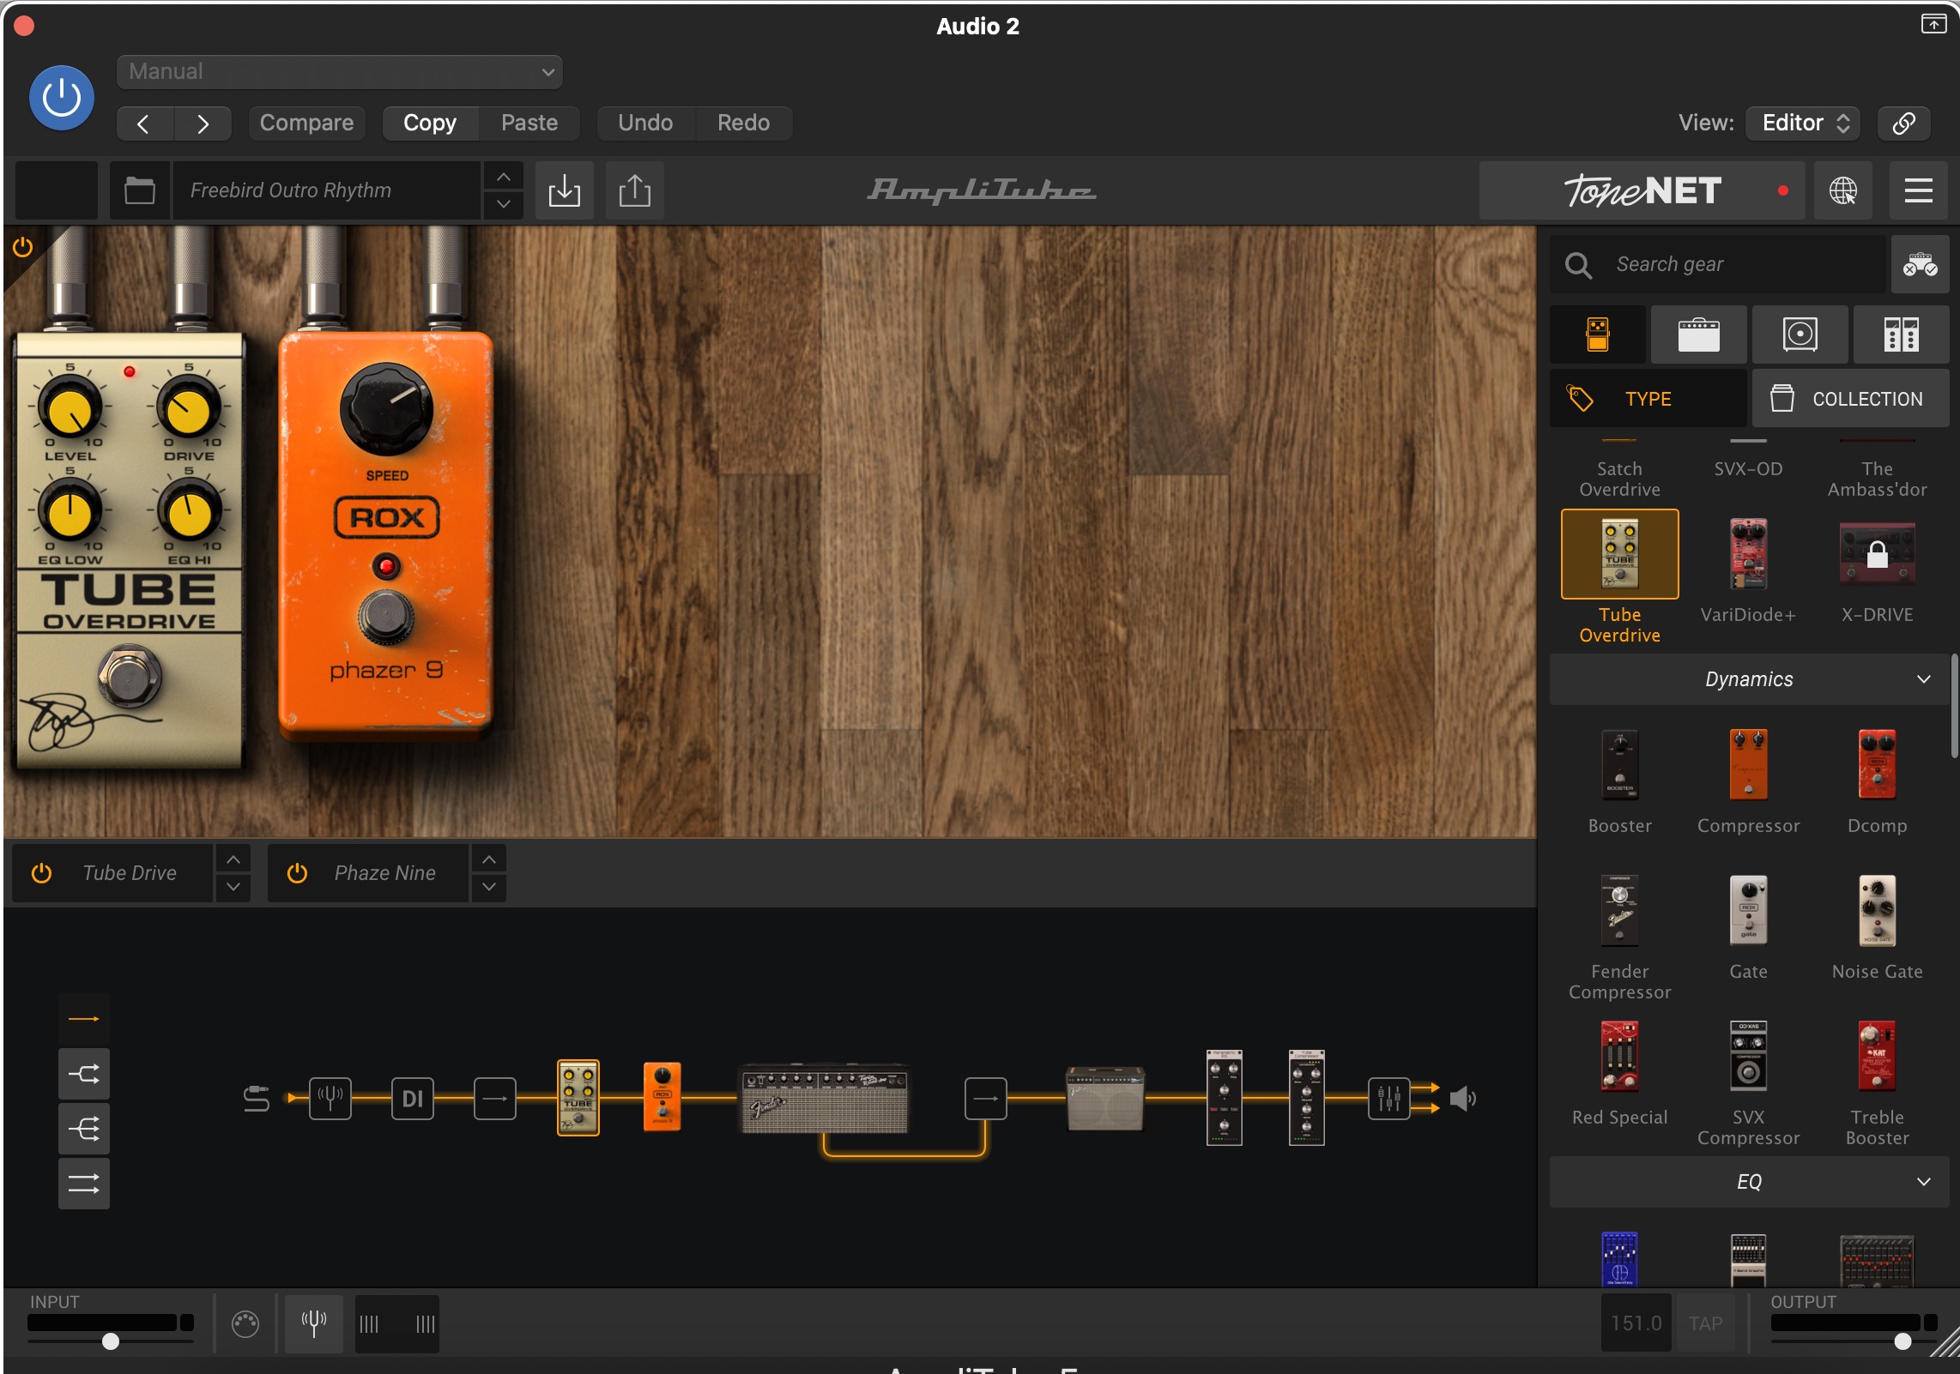
Task: Open the custom shop cart icon
Action: [x=1921, y=264]
